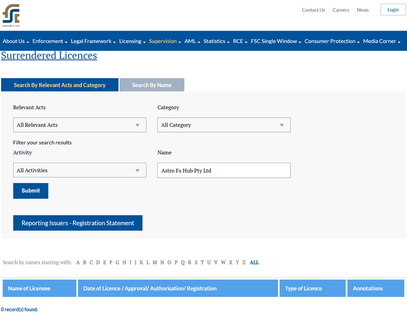The image size is (407, 315).
Task: Filter names starting with S
Action: coord(196,262)
